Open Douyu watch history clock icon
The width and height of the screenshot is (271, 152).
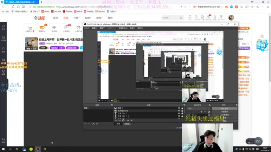pos(190,17)
